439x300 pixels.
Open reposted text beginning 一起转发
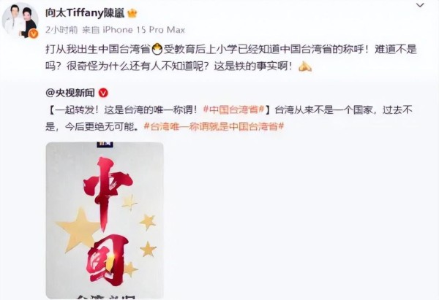(x=229, y=118)
